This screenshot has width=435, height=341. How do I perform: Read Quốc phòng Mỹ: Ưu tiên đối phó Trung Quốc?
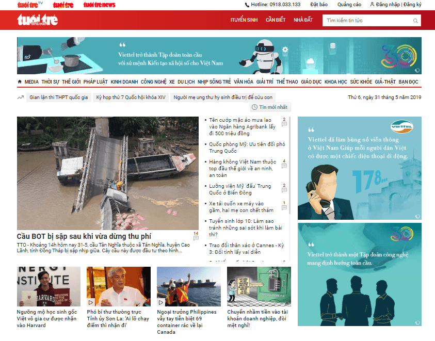click(247, 148)
